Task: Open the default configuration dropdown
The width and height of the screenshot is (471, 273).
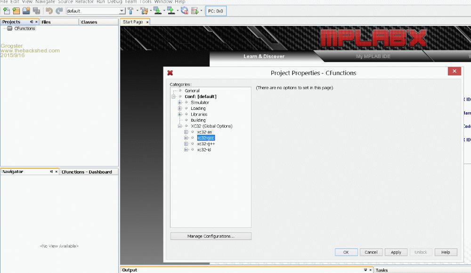Action: 122,11
